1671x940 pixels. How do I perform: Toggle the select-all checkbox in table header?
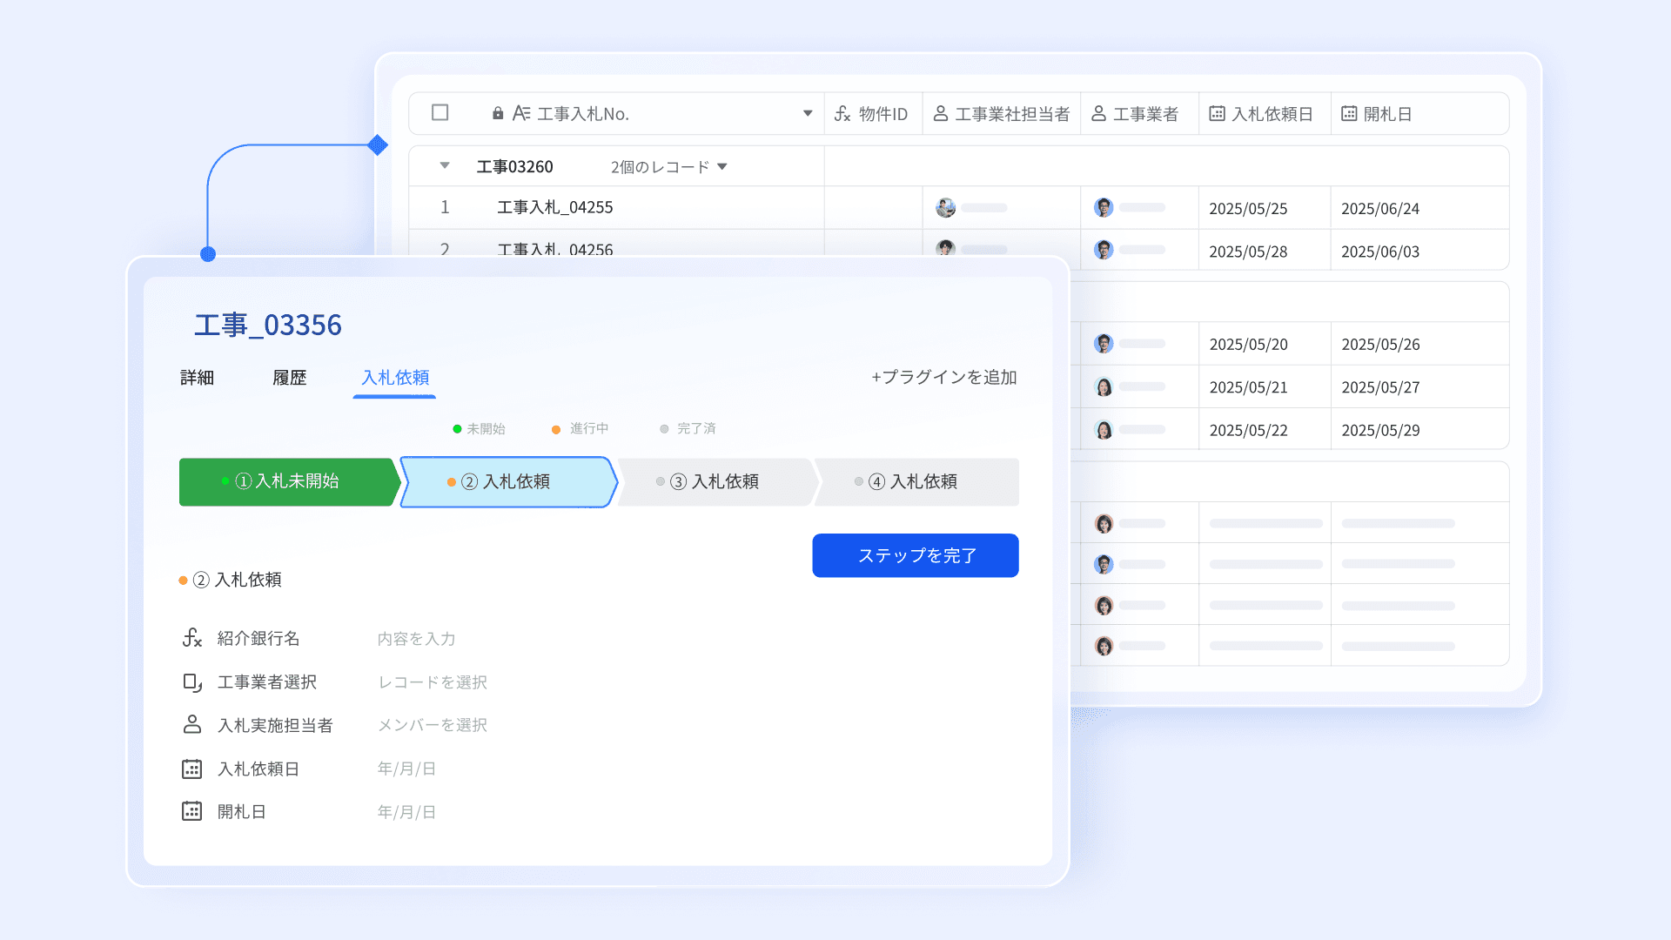(x=440, y=113)
